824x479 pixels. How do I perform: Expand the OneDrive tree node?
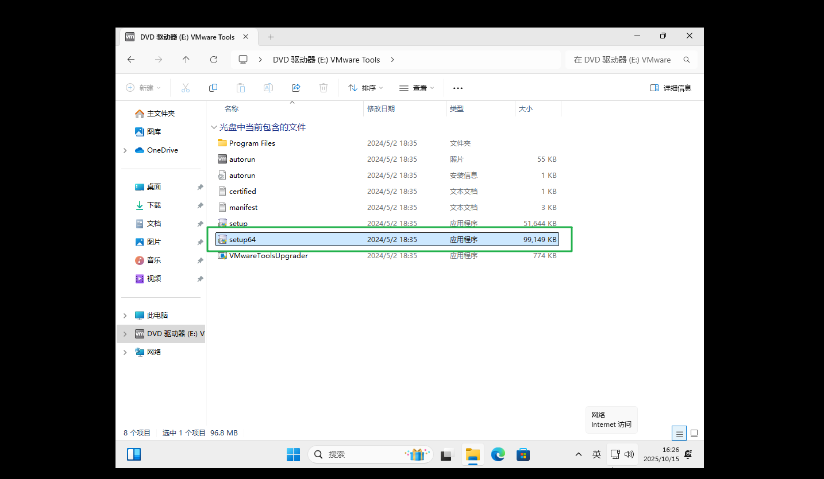125,150
